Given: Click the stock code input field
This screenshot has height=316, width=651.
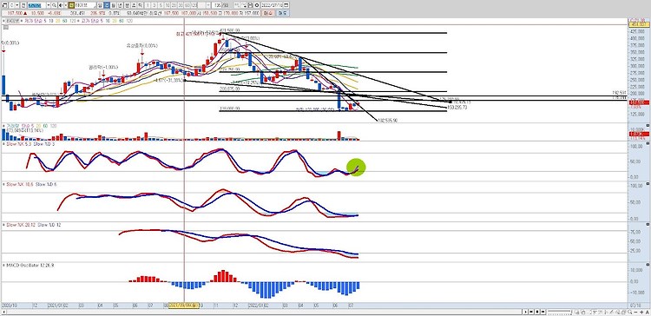Looking at the screenshot, I should [36, 5].
